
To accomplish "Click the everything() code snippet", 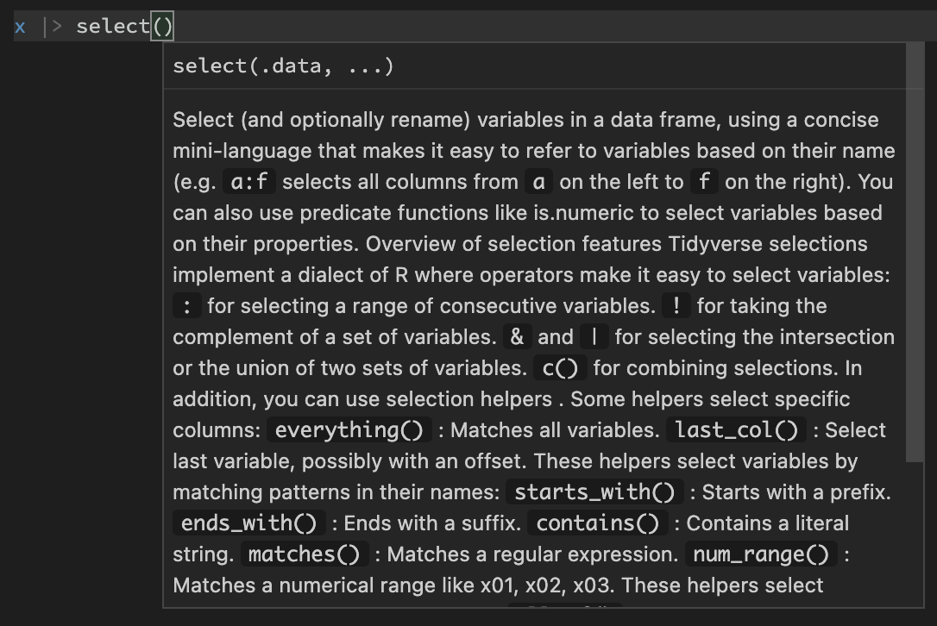I will (x=349, y=430).
